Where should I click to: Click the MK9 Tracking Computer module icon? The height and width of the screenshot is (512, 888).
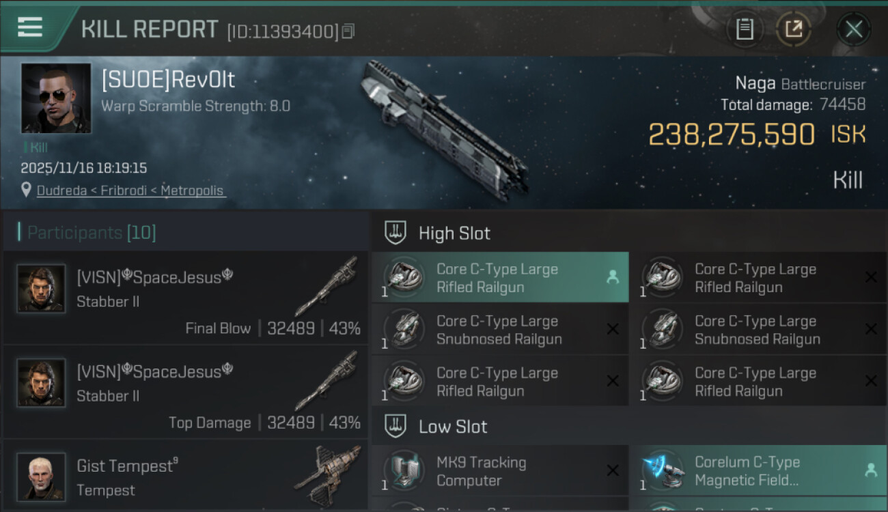(403, 471)
